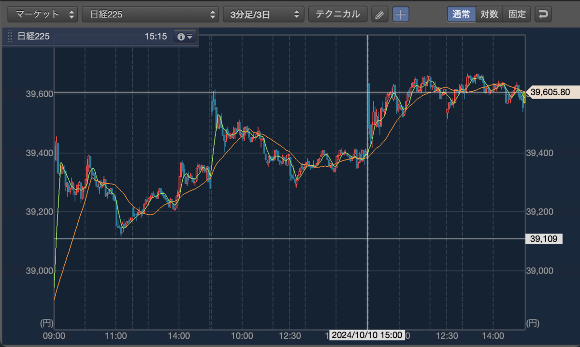Click the 39,600 horizontal line on chart
This screenshot has width=580, height=347.
pos(290,92)
